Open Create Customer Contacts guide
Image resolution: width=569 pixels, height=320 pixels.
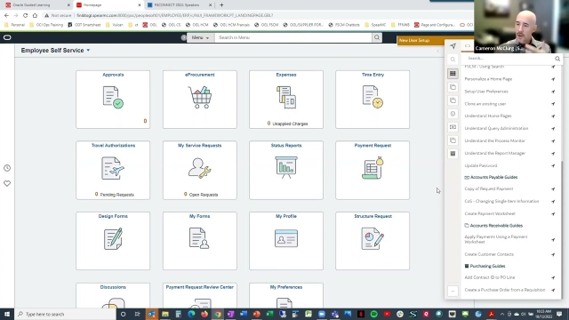[x=489, y=254]
